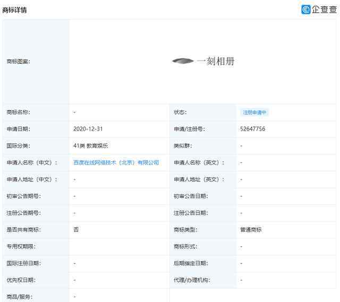
Task: Click the 优先权日期 label
Action: 21,280
